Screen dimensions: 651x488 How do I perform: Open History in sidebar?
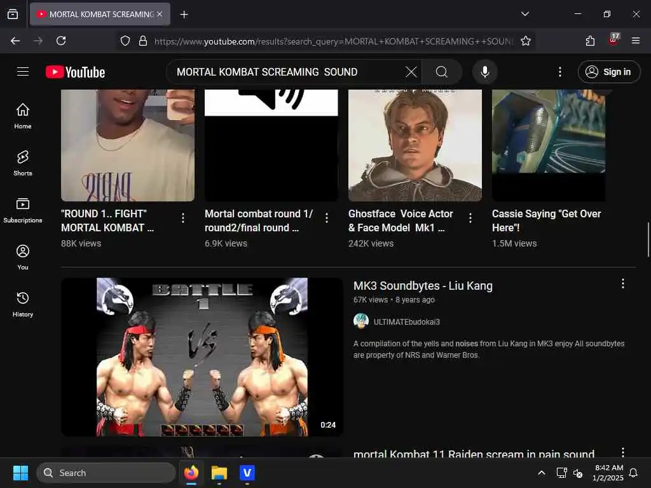tap(23, 304)
